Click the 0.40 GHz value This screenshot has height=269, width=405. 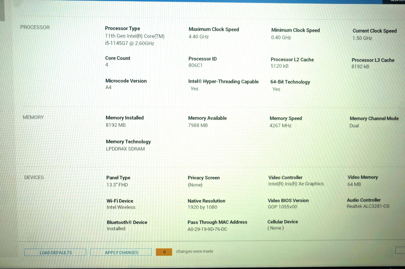pos(281,37)
